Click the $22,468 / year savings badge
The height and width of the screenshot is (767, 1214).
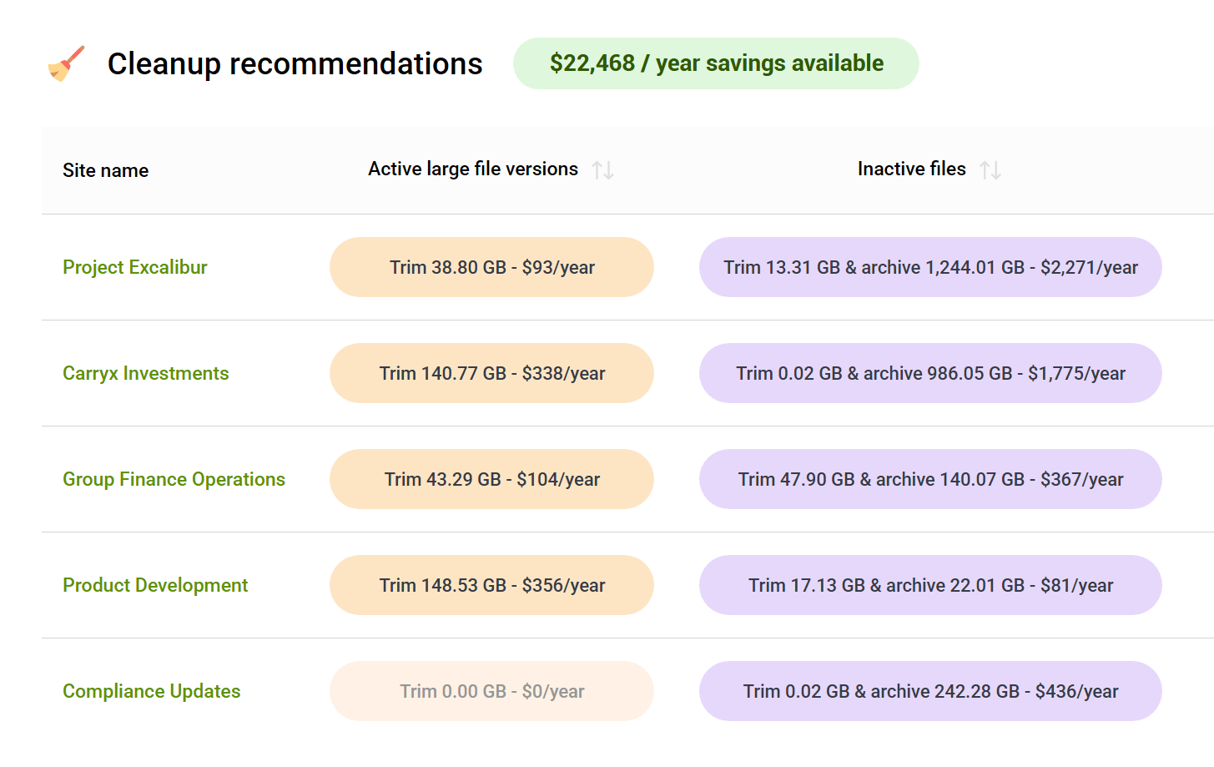click(x=716, y=63)
